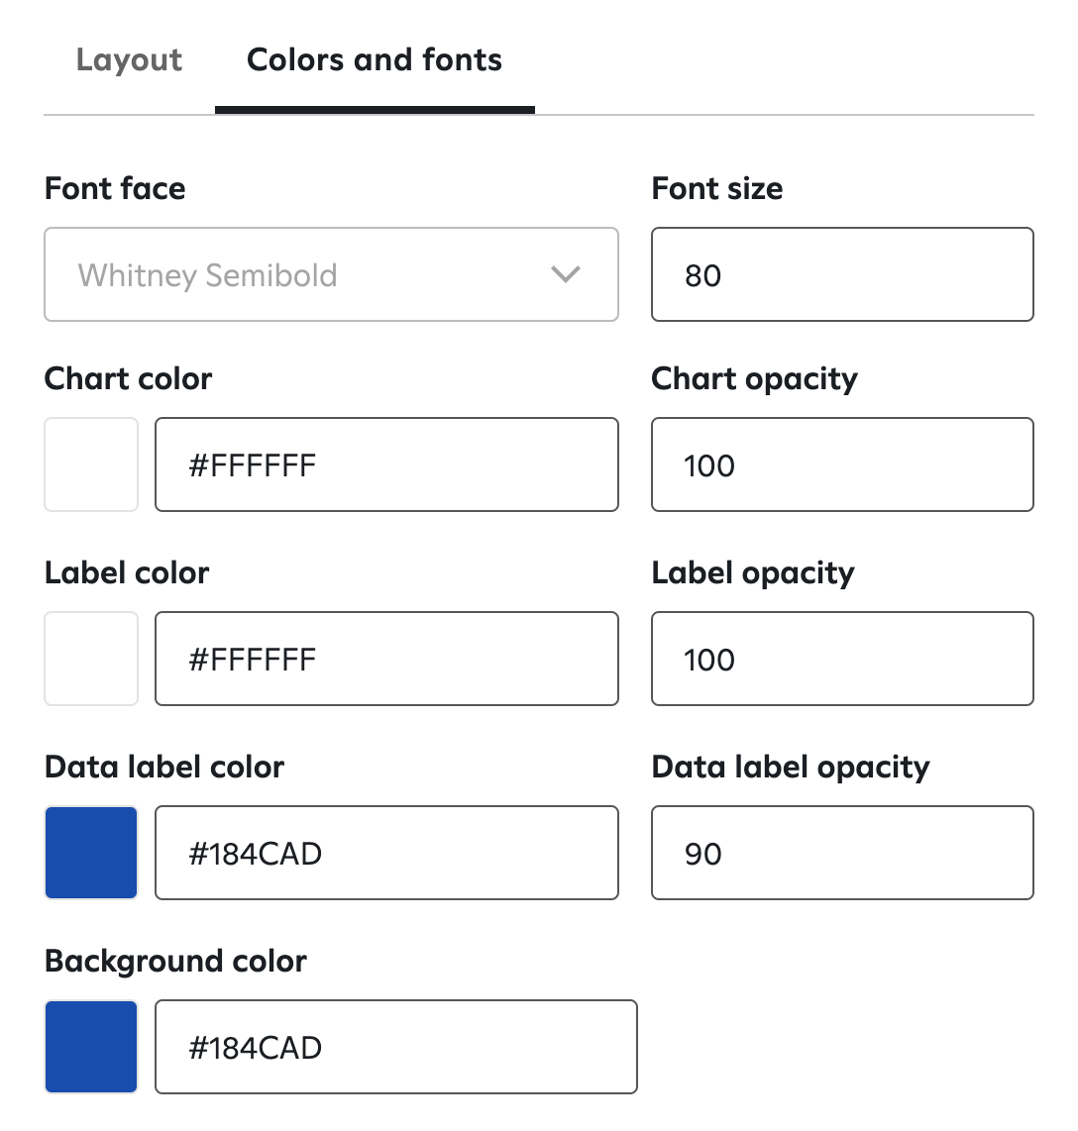Focus the Font size field
The height and width of the screenshot is (1131, 1078).
tap(843, 274)
